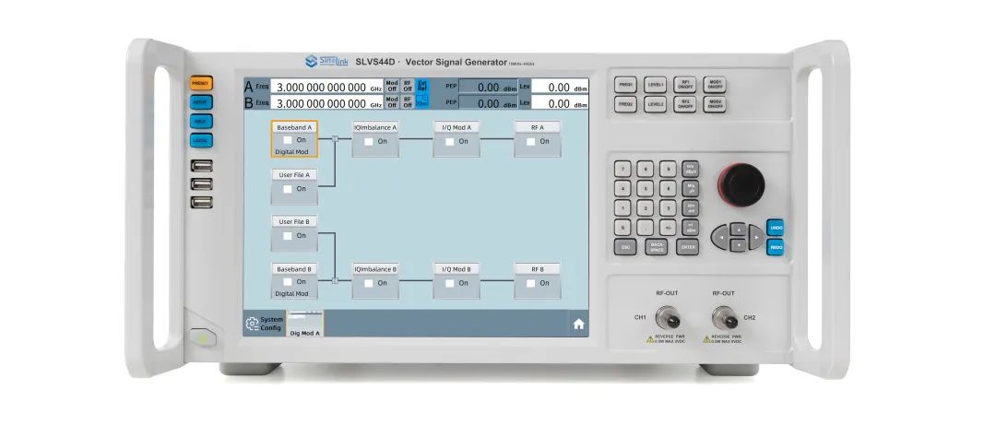The image size is (996, 437).
Task: Open the IQImbalance A block title
Action: pos(375,127)
